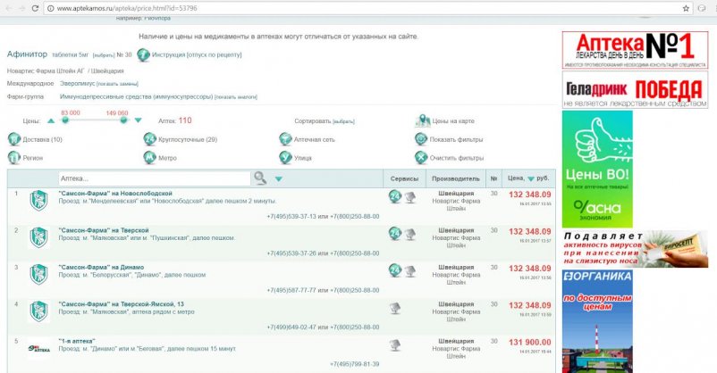Click Круглосуточные (29) filter icon
This screenshot has height=373, width=717.
click(x=150, y=139)
